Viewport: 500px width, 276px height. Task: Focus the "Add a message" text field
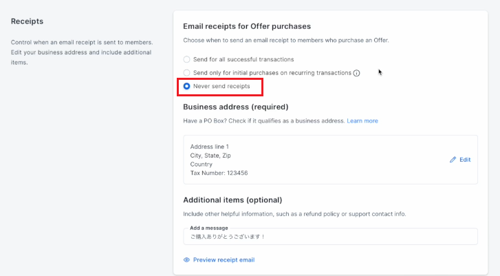[x=330, y=237]
